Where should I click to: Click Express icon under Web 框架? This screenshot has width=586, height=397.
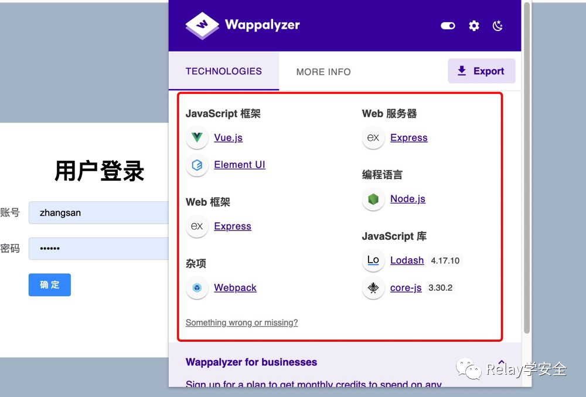point(197,226)
